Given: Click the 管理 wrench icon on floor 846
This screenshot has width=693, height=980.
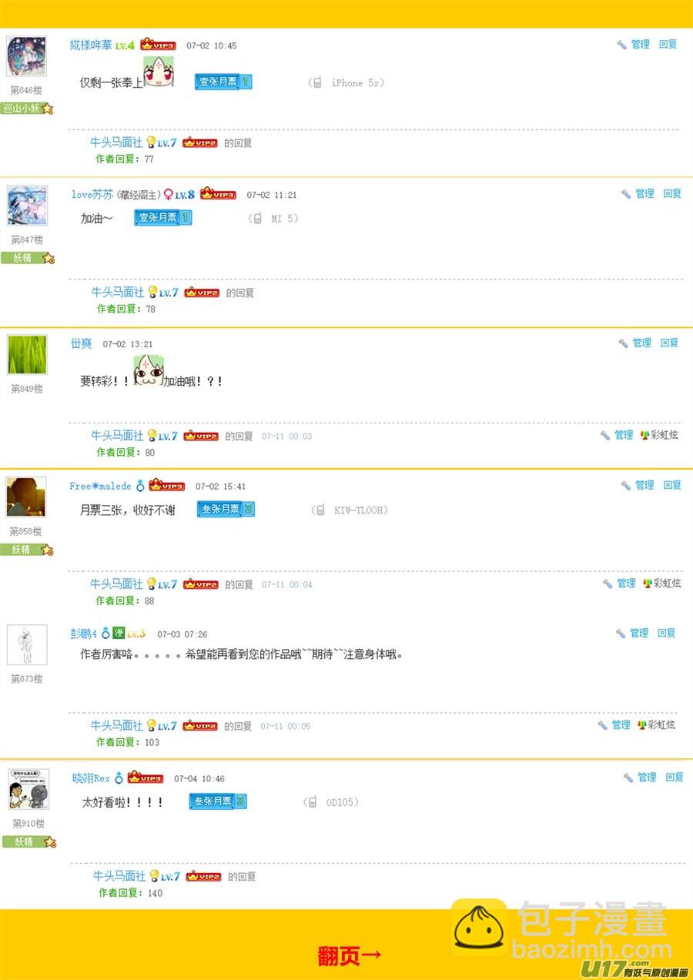Looking at the screenshot, I should (x=622, y=45).
